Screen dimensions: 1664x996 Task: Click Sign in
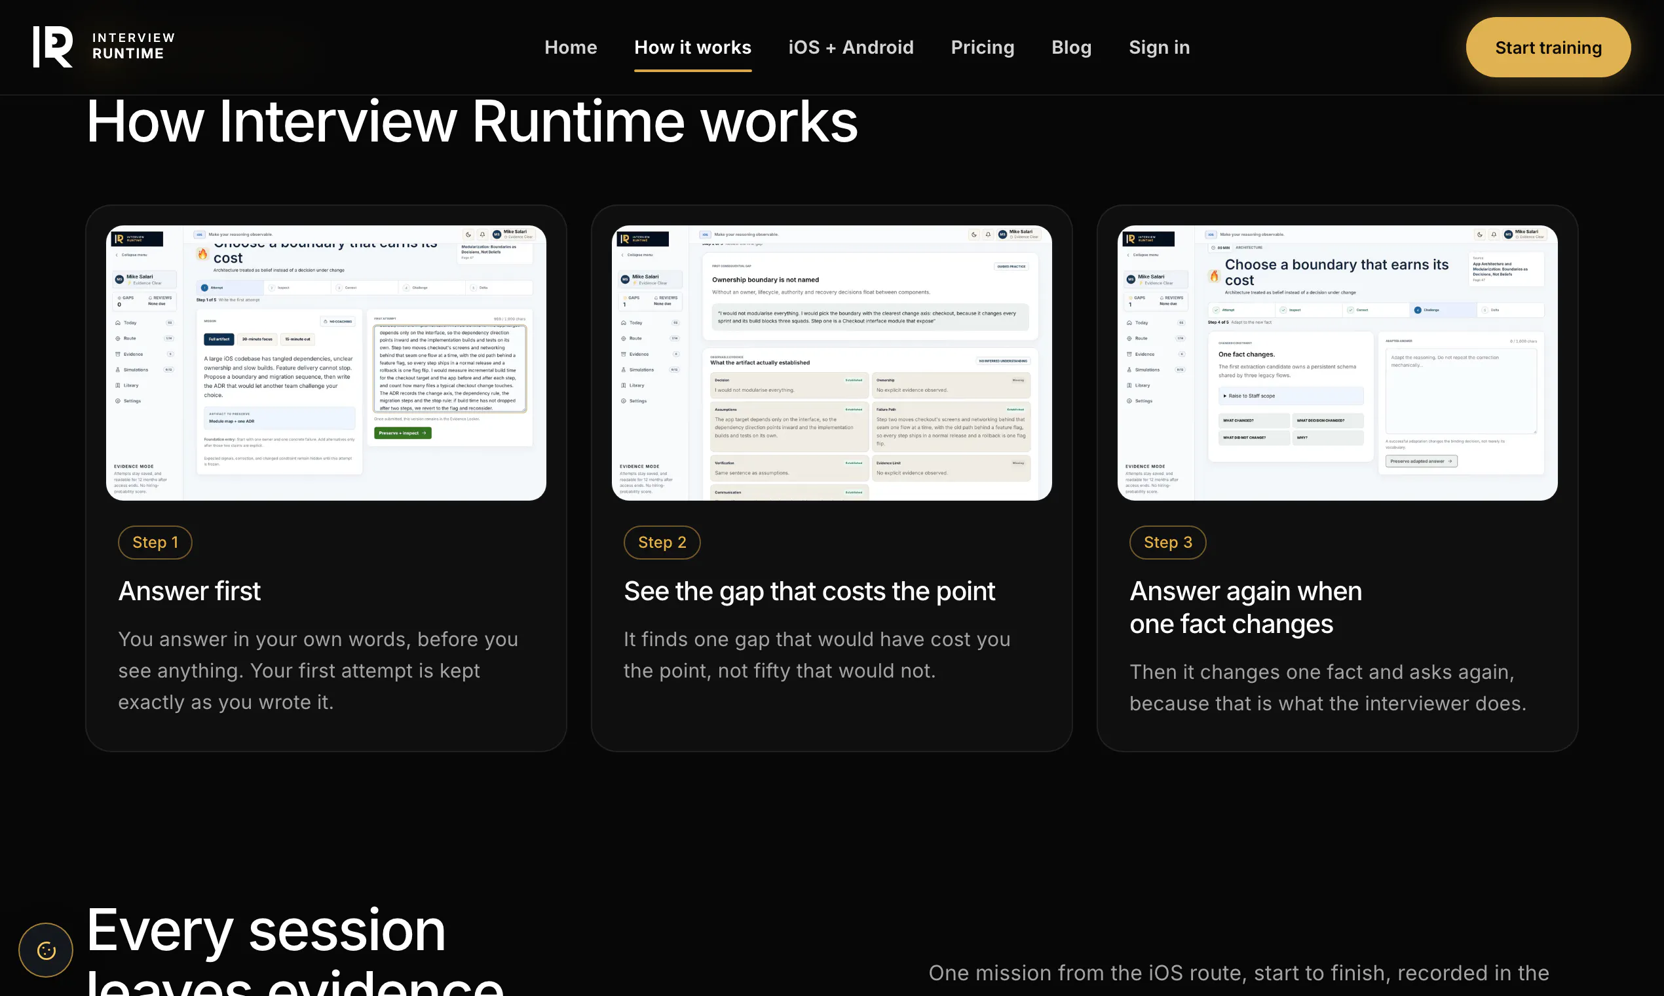coord(1159,47)
